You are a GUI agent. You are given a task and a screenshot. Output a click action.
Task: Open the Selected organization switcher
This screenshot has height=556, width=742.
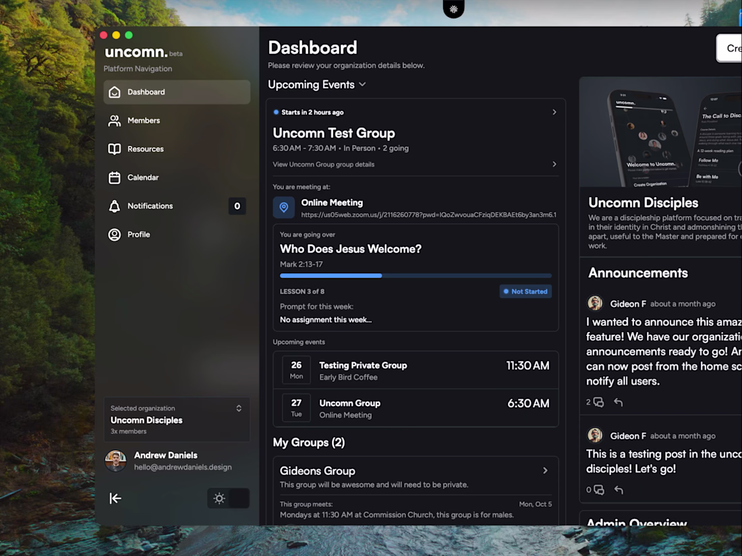[177, 420]
